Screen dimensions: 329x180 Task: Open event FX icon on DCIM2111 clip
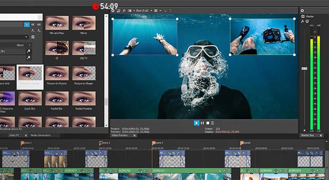pyautogui.click(x=225, y=171)
